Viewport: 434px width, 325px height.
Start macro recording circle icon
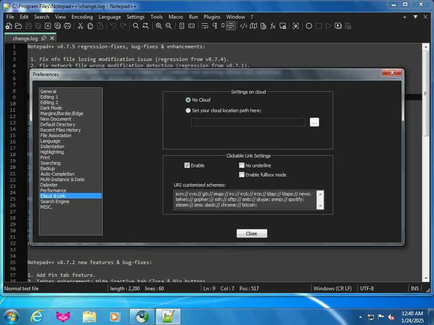click(309, 26)
